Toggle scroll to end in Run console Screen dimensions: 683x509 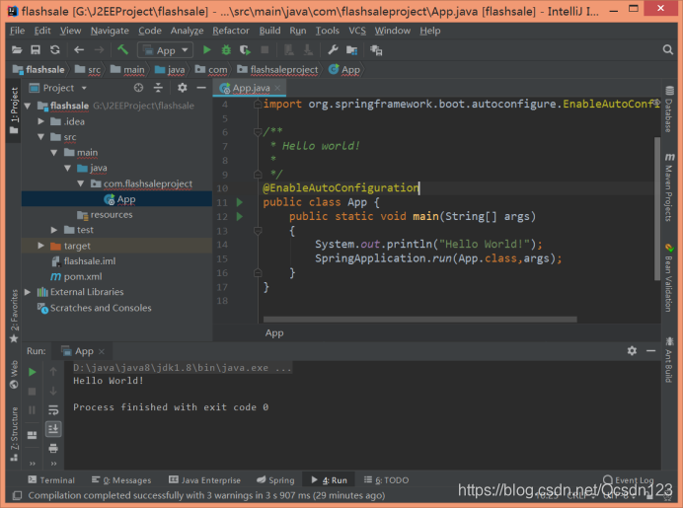(x=53, y=429)
